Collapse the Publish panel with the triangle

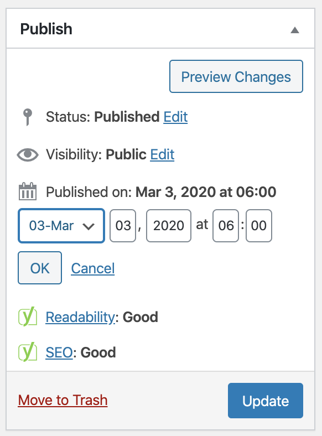click(x=295, y=30)
